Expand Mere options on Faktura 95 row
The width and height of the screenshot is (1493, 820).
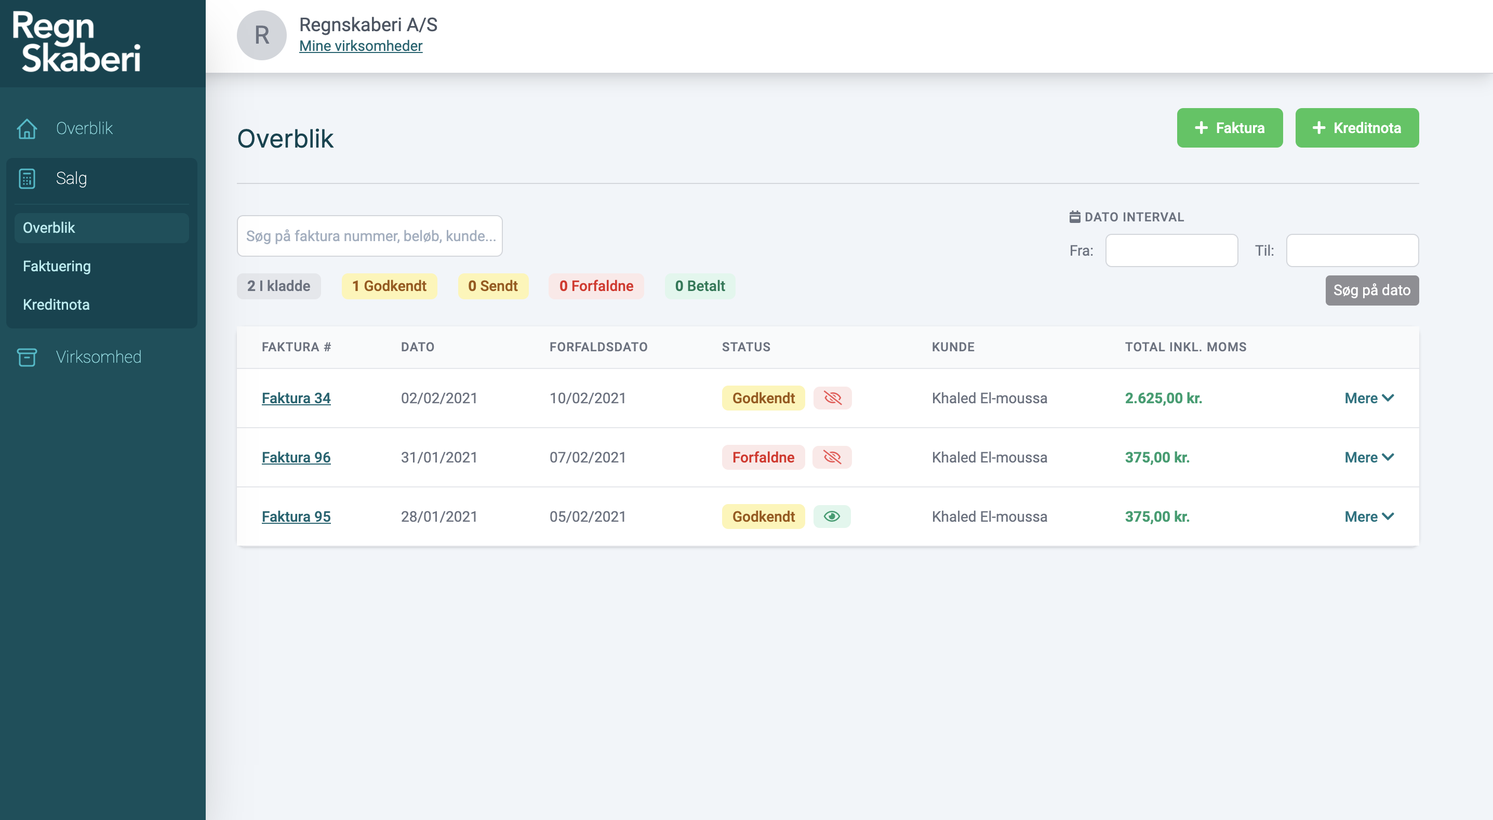[x=1368, y=517]
